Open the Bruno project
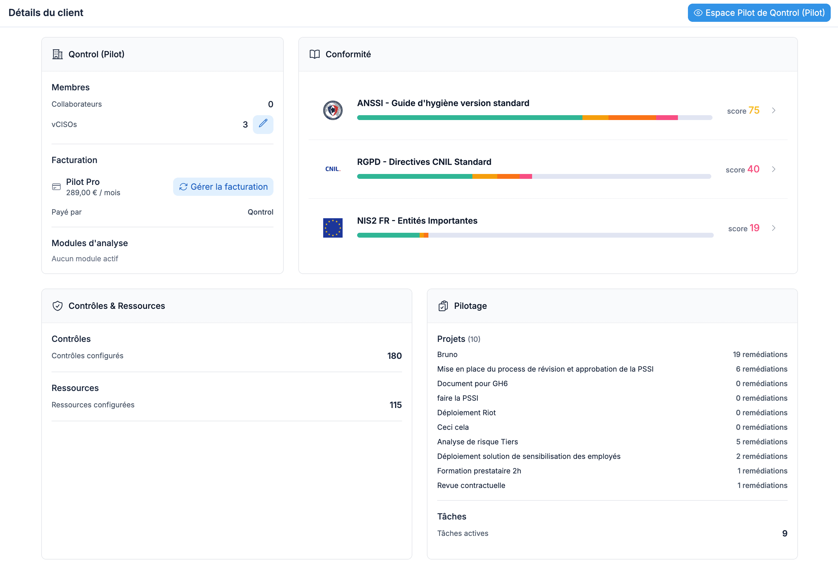Image resolution: width=838 pixels, height=568 pixels. pos(447,354)
